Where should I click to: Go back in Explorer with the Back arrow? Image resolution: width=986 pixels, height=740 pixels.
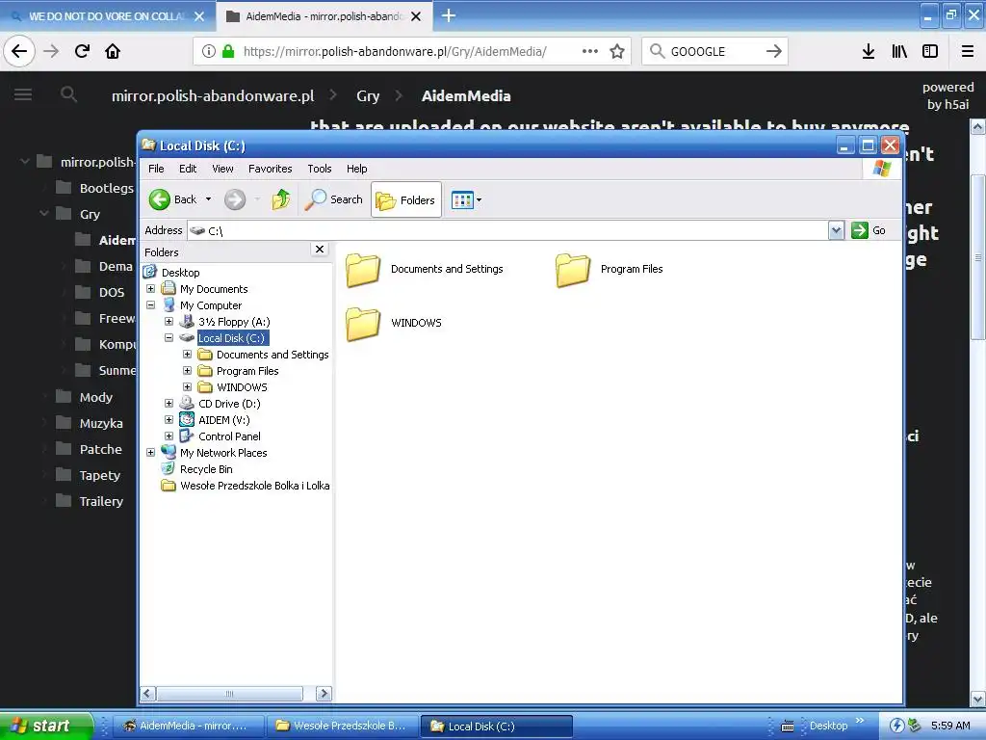click(x=173, y=199)
